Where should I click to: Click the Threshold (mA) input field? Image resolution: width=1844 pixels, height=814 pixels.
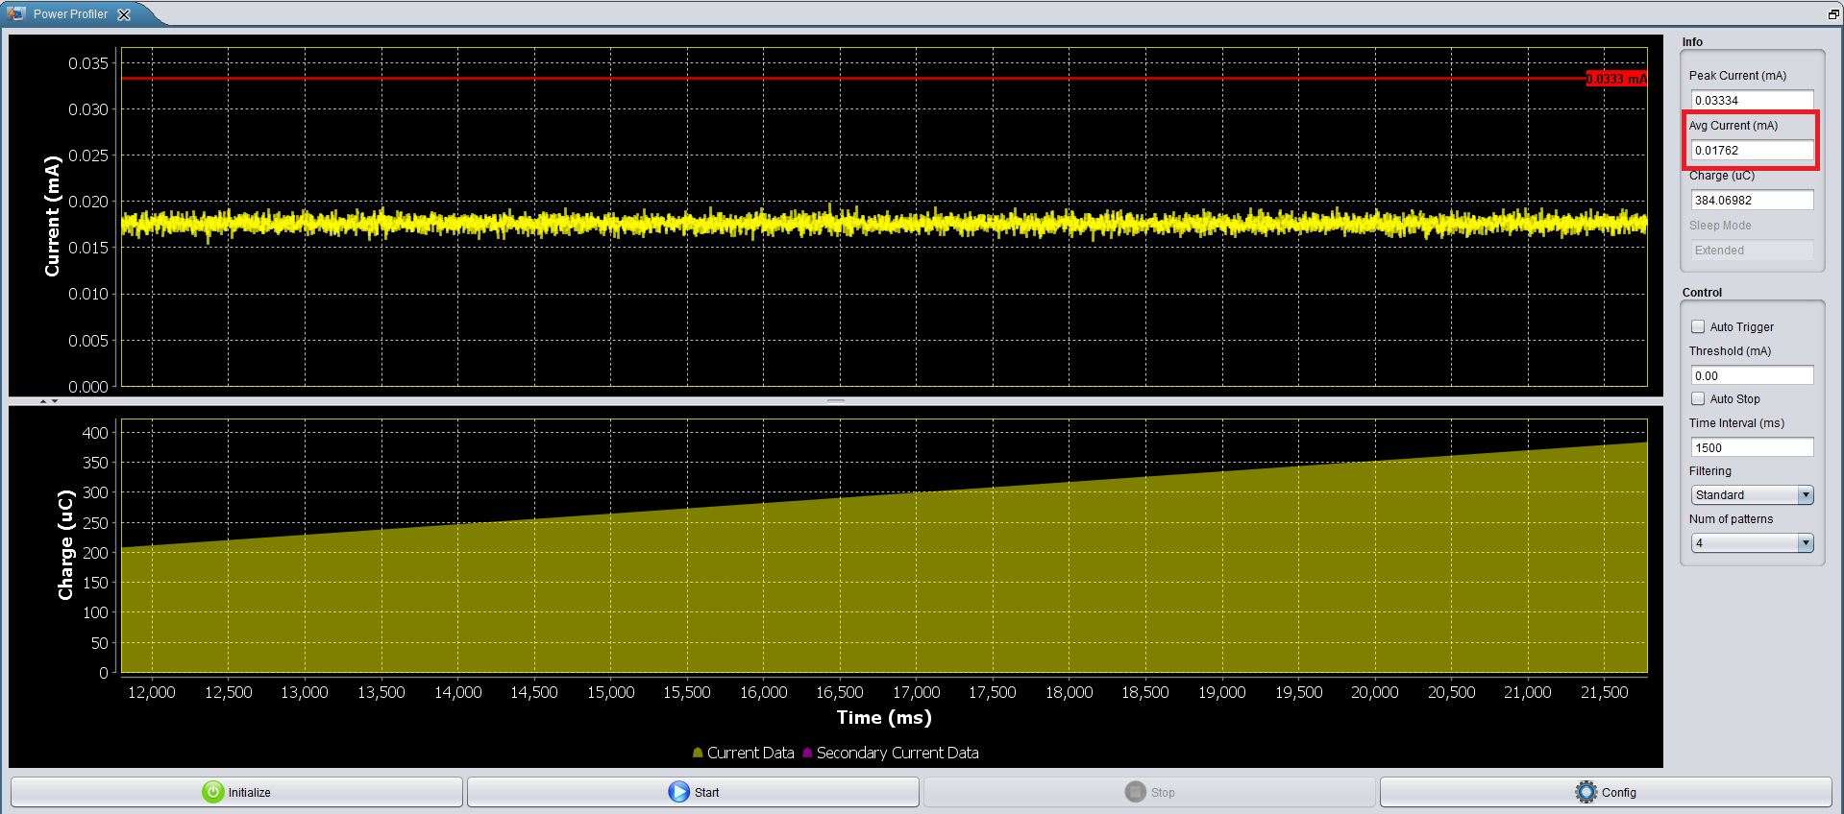coord(1752,375)
